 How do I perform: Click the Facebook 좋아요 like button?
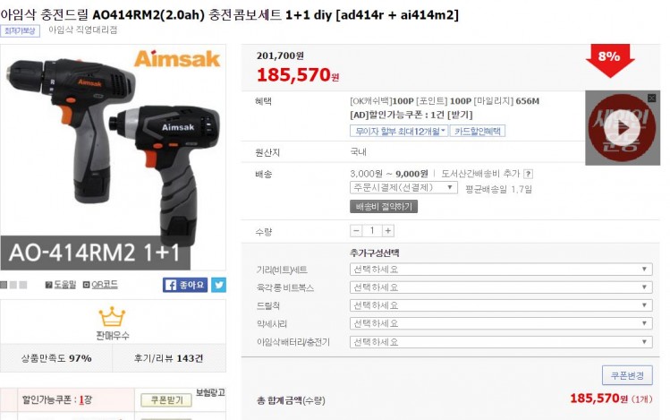[184, 285]
